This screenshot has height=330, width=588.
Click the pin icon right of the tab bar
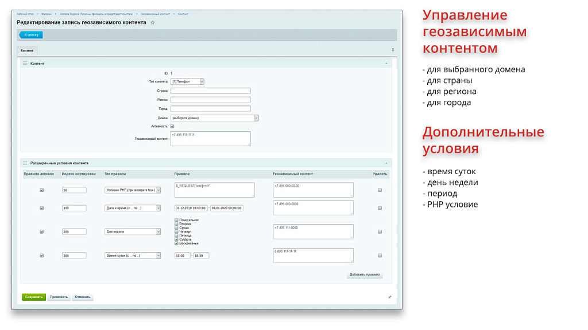coord(393,50)
